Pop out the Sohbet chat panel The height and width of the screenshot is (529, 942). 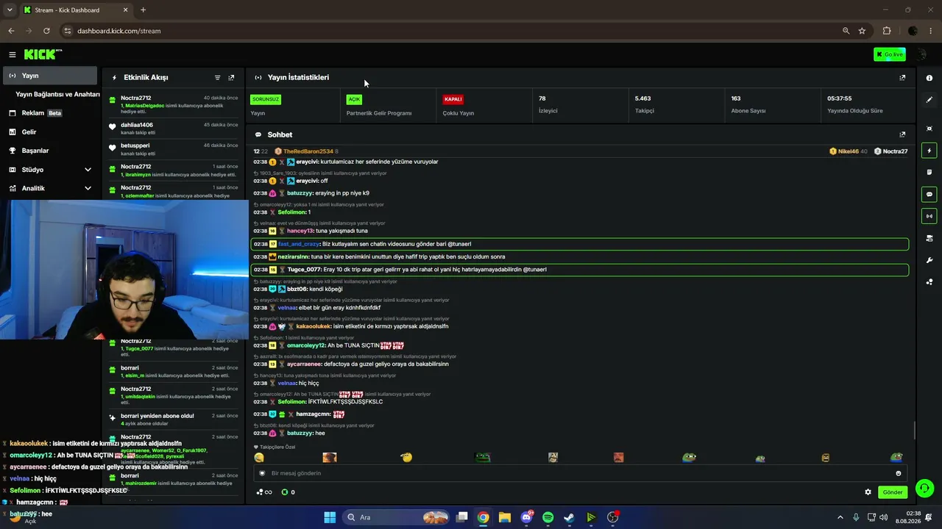tap(902, 134)
